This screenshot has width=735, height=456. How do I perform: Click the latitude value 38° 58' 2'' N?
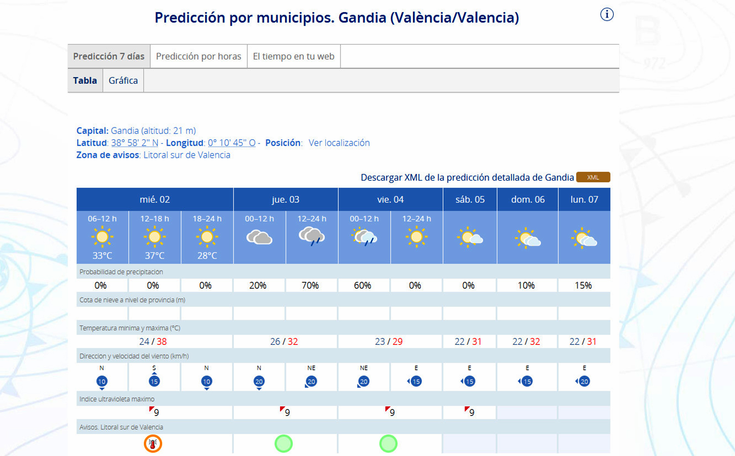click(135, 143)
